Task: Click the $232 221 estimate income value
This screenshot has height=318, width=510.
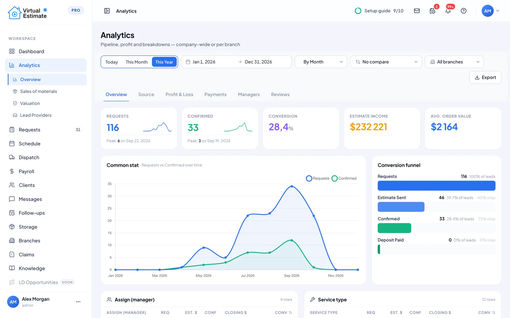Action: click(x=368, y=127)
